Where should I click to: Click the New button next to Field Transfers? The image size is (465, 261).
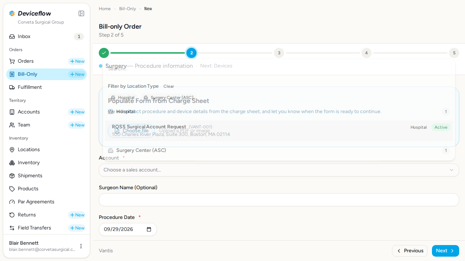tap(77, 228)
